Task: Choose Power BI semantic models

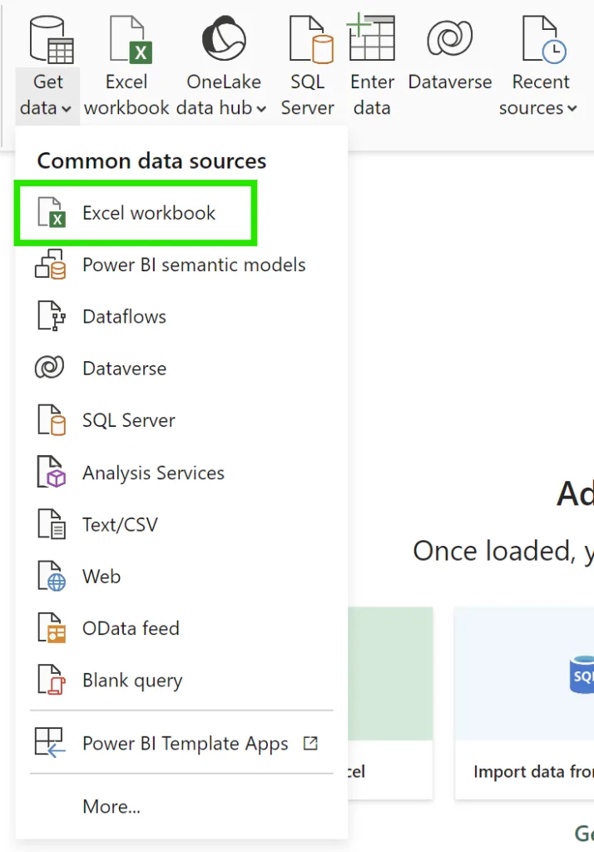Action: (x=181, y=265)
